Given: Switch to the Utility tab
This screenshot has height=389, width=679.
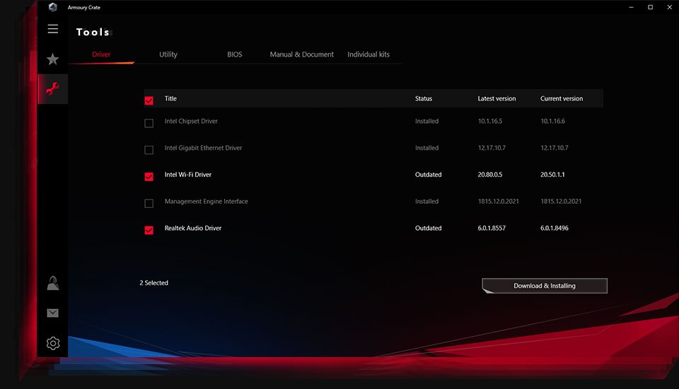Looking at the screenshot, I should click(x=168, y=54).
